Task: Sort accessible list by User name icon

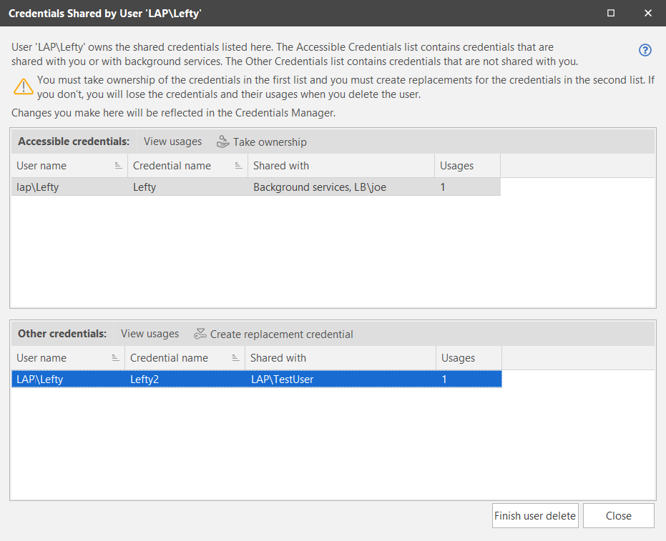Action: [x=118, y=166]
